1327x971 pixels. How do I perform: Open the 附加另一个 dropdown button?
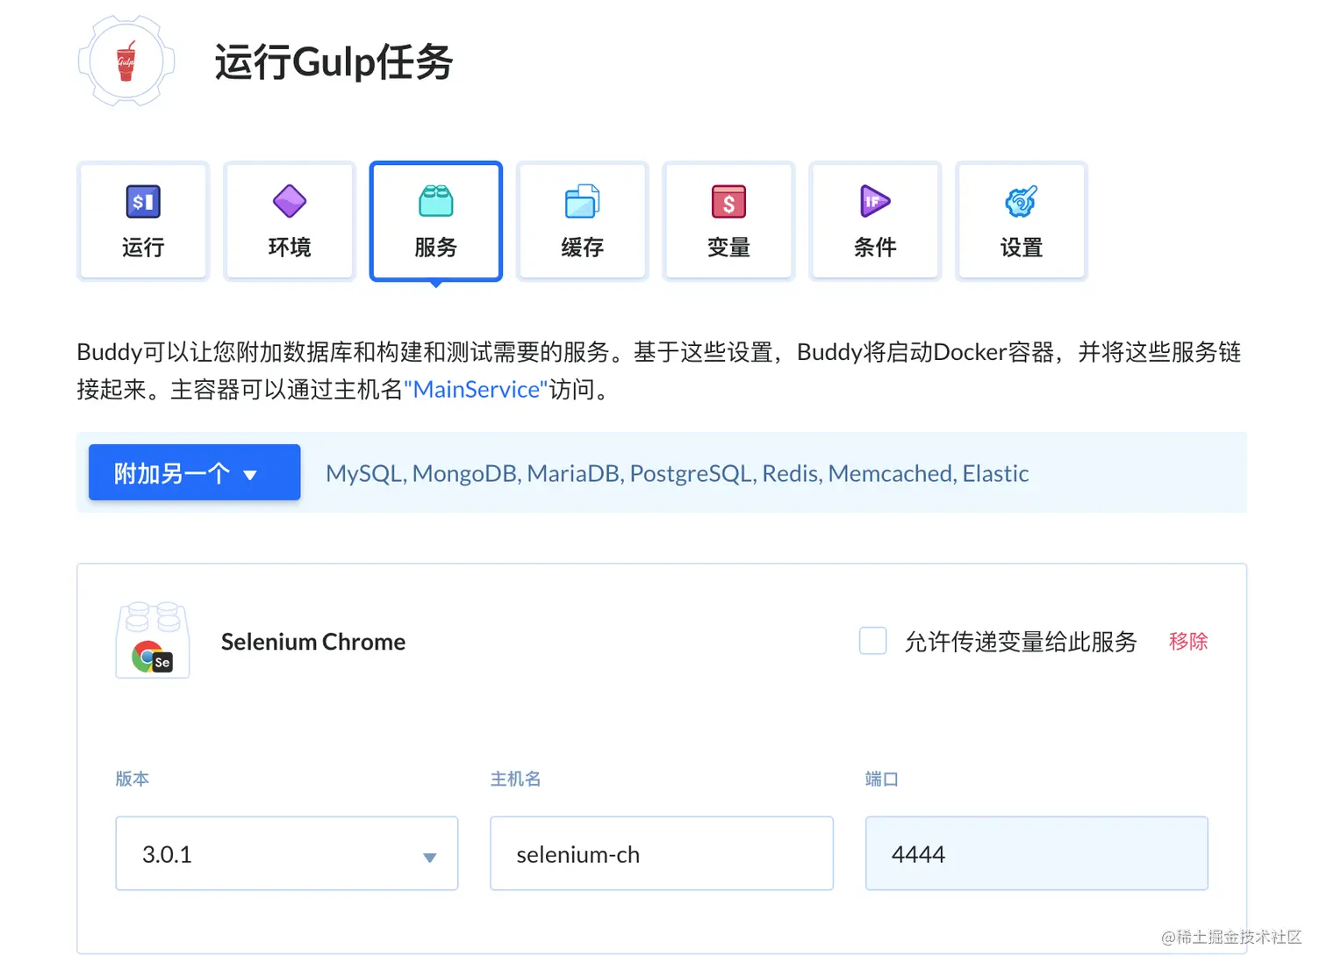point(195,472)
